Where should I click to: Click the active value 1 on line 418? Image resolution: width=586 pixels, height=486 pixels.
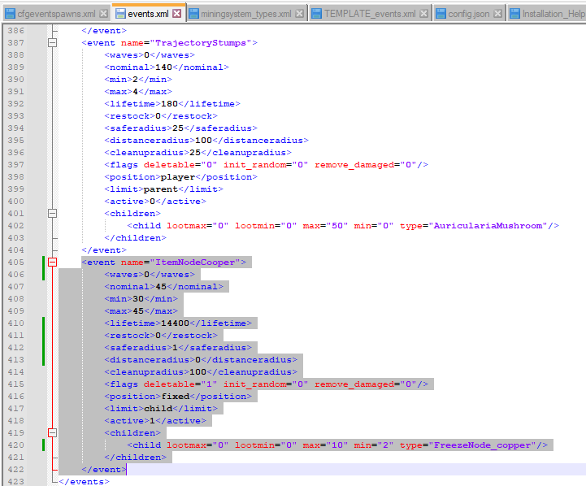pyautogui.click(x=152, y=421)
